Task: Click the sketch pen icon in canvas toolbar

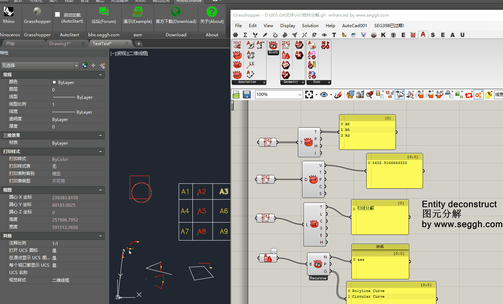Action: (x=338, y=95)
